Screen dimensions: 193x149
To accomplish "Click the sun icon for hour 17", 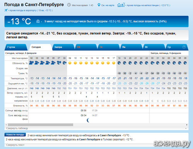I will pyautogui.click(x=114, y=63).
